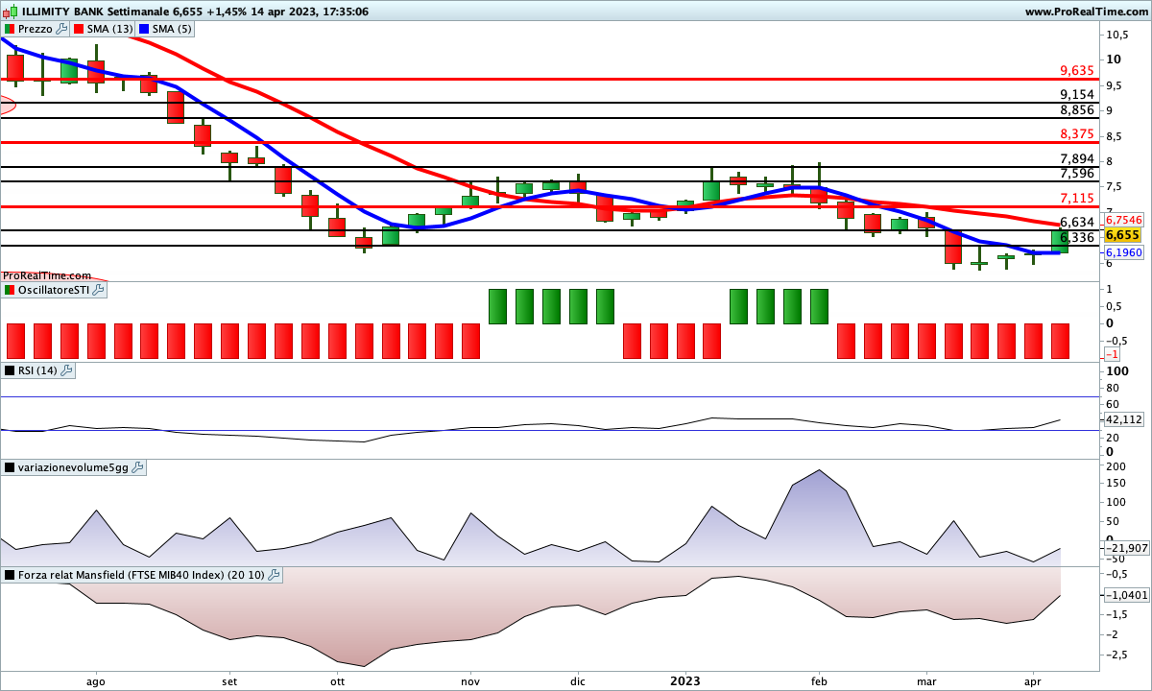Click the RSI value tag 42,112

pos(1124,419)
